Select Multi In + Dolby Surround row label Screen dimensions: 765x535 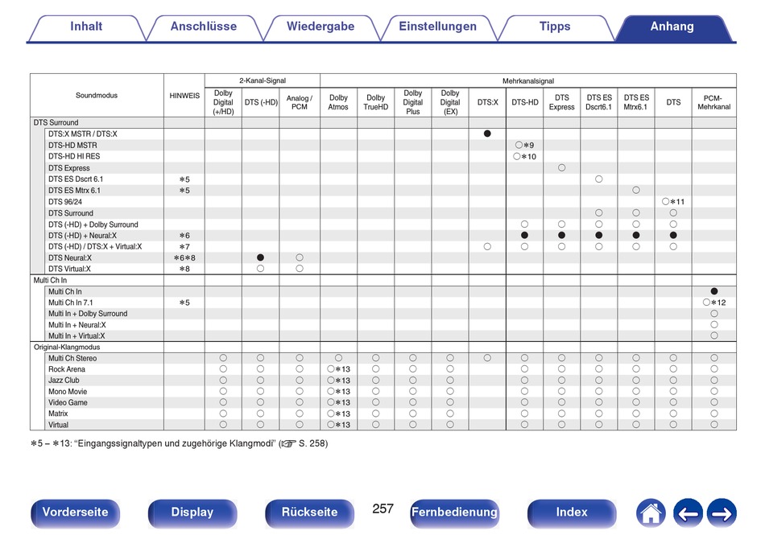point(88,314)
